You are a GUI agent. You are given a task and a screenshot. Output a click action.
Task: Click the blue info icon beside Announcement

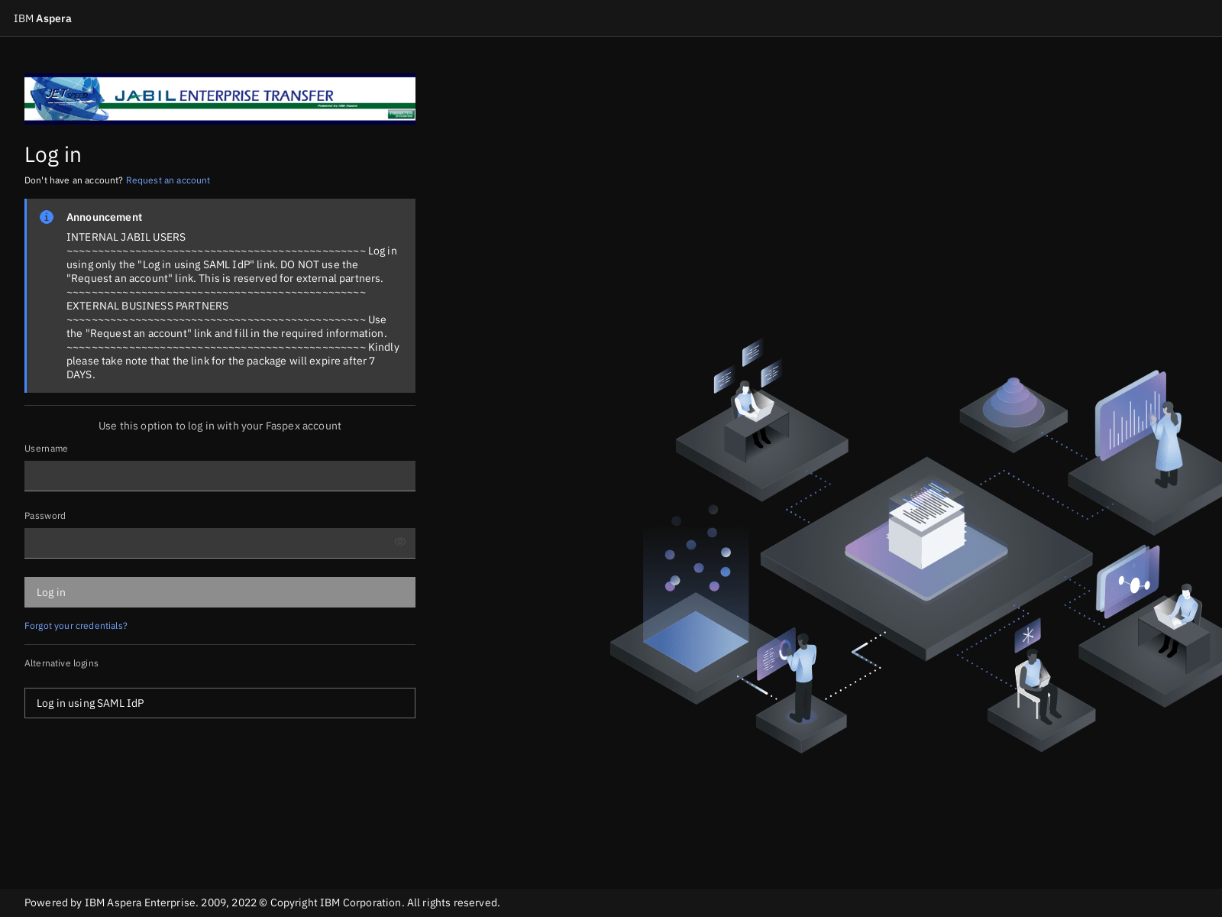pos(47,217)
